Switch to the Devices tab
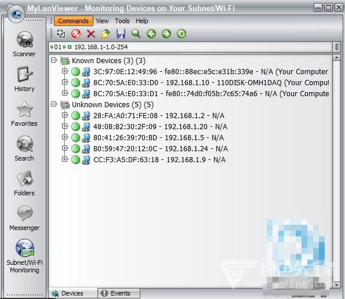The image size is (345, 299). tap(72, 293)
